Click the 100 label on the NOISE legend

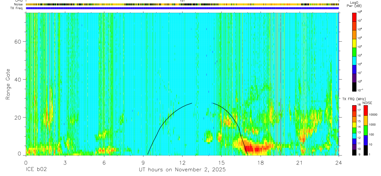coord(371,134)
